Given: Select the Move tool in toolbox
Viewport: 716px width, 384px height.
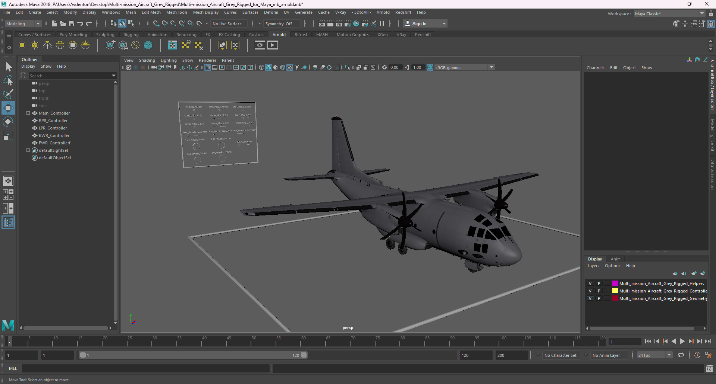Looking at the screenshot, I should [8, 108].
